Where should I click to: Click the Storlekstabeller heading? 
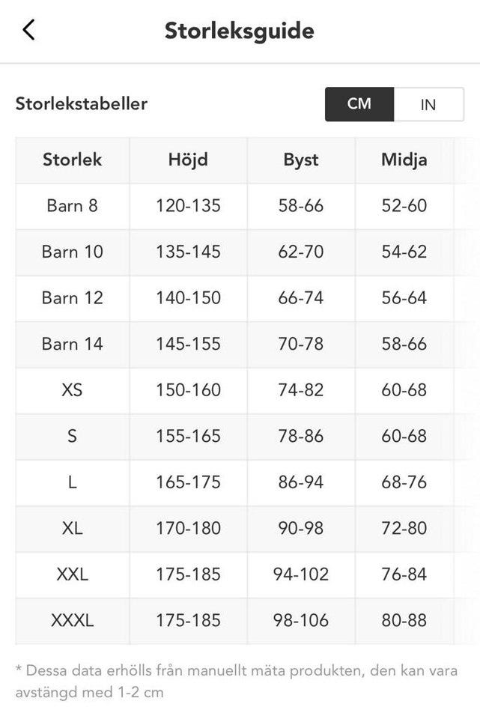(x=82, y=103)
